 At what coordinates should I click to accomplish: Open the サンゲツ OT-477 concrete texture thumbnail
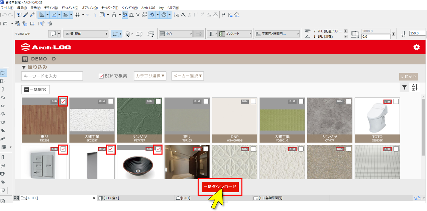coord(329,120)
